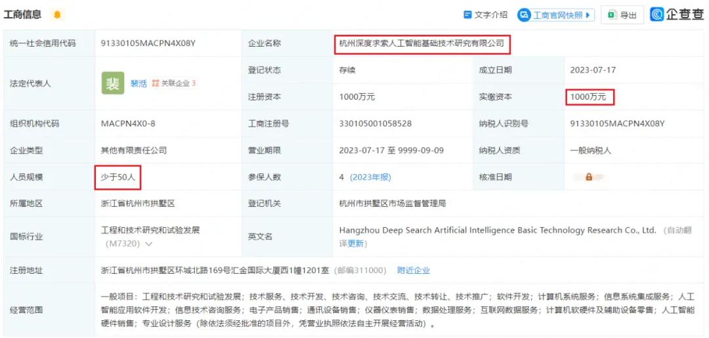The width and height of the screenshot is (709, 338).
Task: Open 工商官网快照 snapshot
Action: (556, 15)
